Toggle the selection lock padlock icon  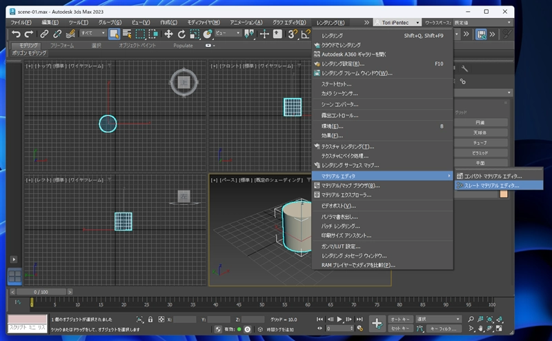click(x=150, y=320)
